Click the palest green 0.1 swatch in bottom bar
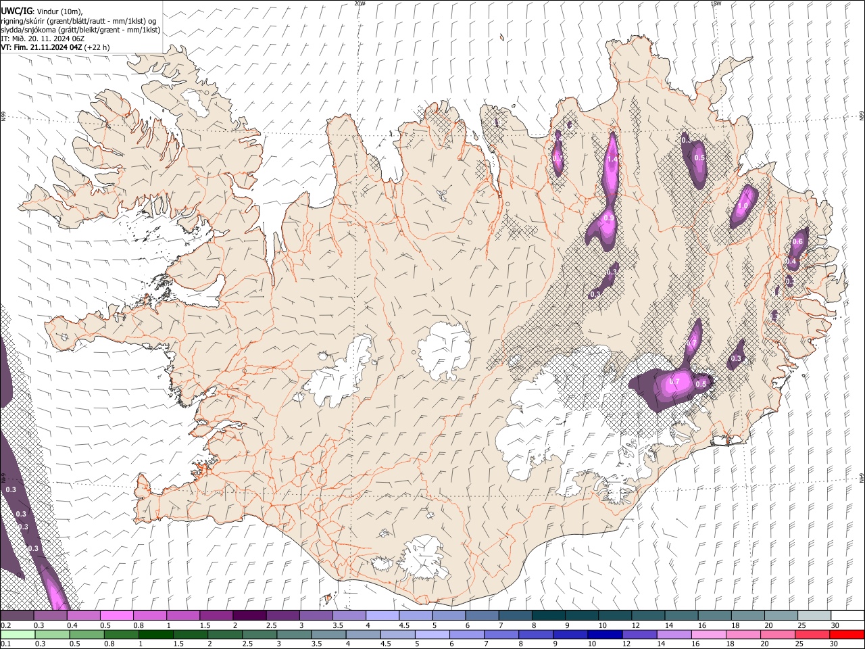865x649 pixels. tap(17, 635)
